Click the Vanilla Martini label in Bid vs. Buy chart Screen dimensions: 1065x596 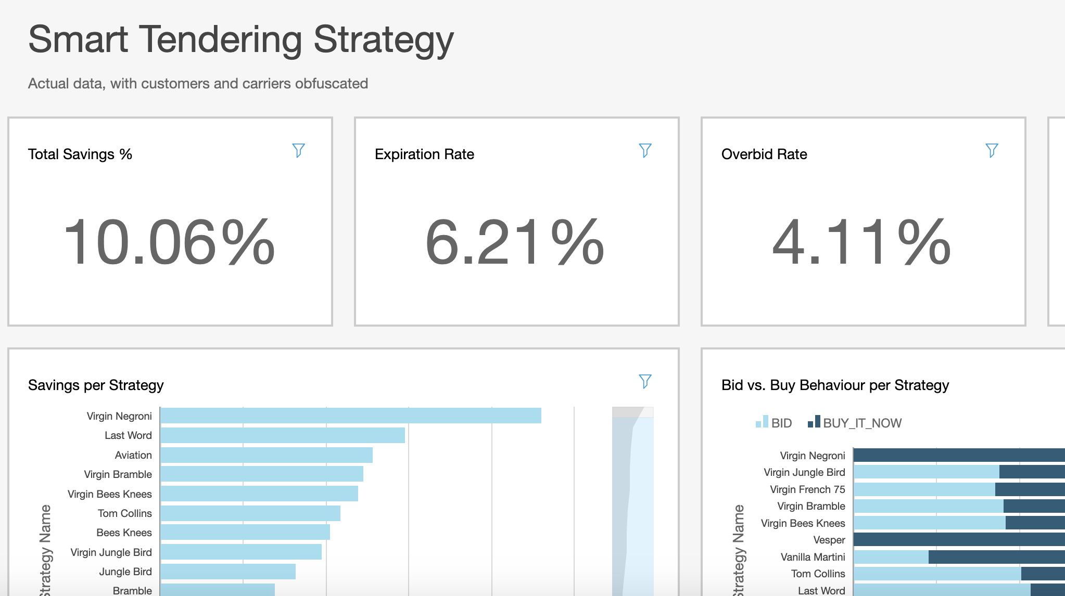coord(813,557)
